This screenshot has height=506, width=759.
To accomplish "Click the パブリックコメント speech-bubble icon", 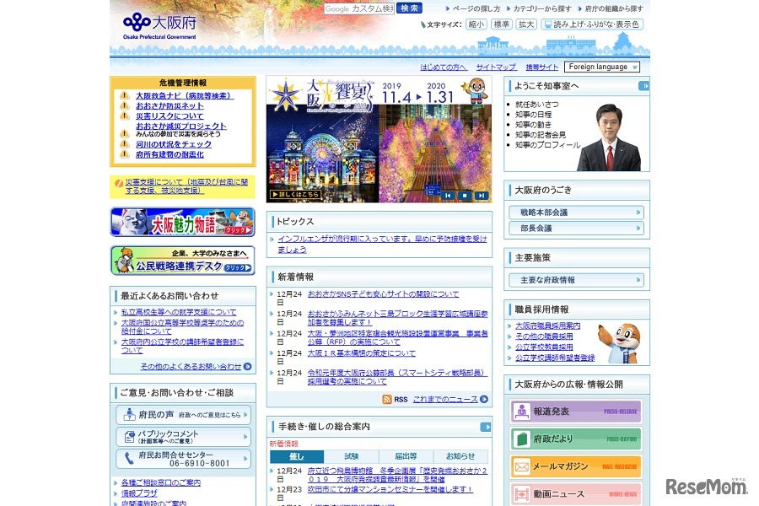I will (128, 436).
